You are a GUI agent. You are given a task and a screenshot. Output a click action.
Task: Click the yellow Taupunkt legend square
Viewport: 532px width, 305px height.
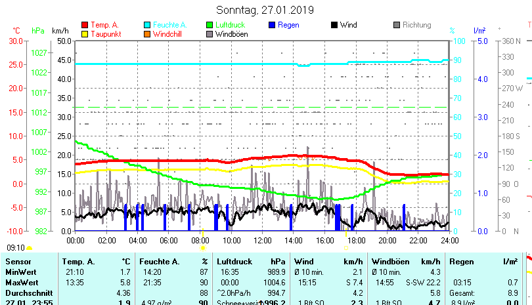(85, 33)
